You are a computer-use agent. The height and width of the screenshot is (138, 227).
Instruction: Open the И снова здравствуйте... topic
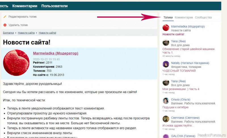click(178, 126)
